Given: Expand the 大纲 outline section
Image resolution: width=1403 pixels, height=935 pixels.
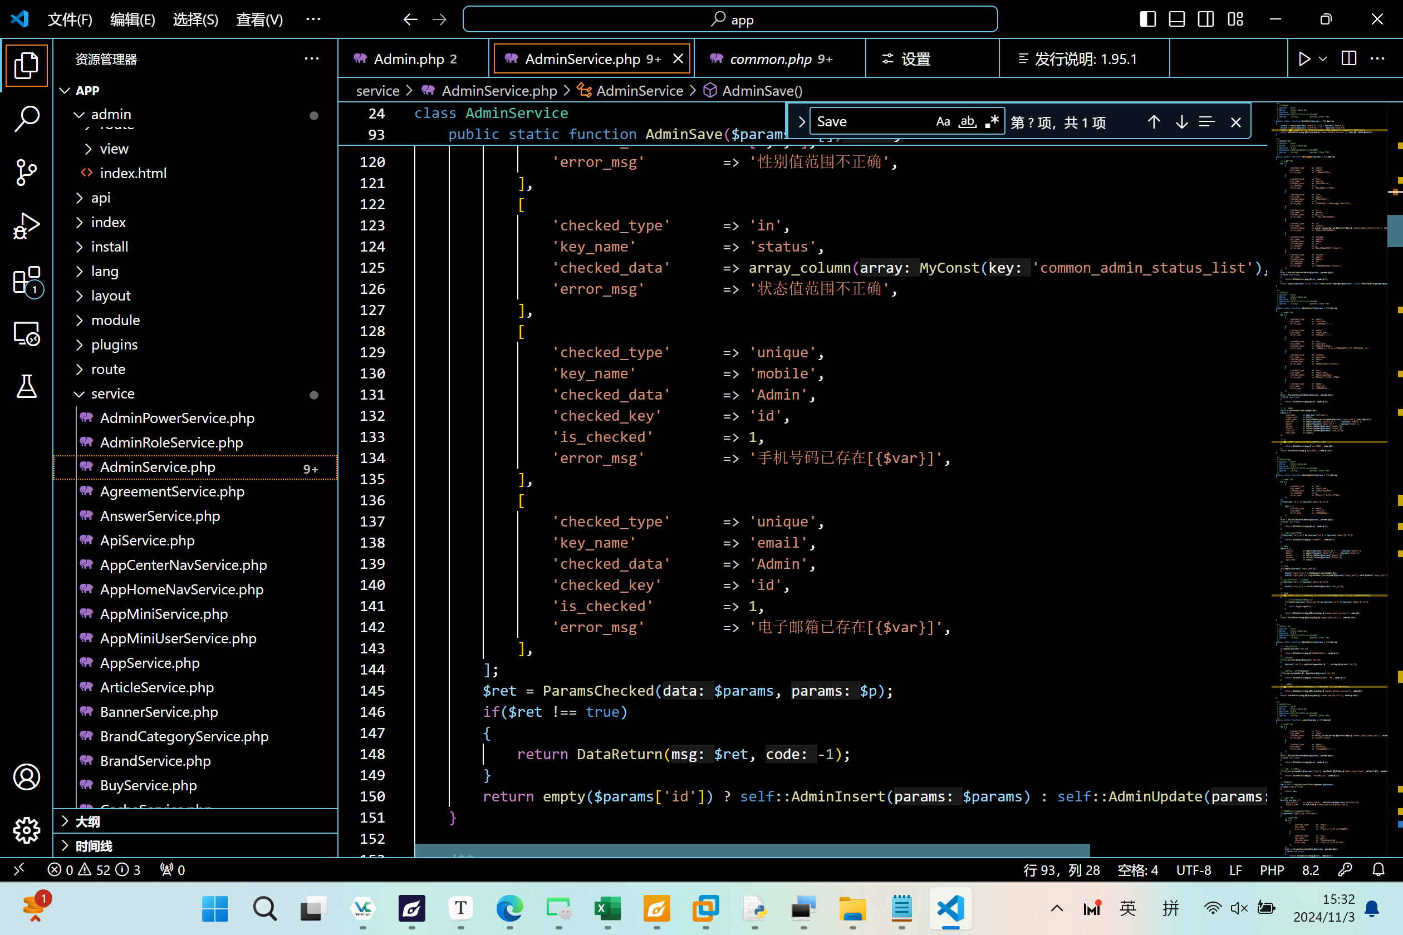Looking at the screenshot, I should [x=195, y=821].
